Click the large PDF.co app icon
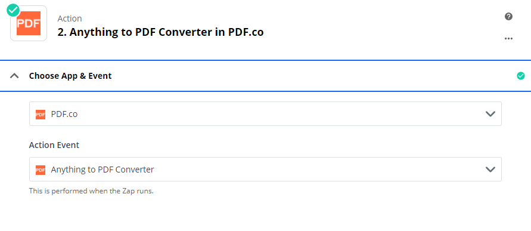This screenshot has width=531, height=231. pyautogui.click(x=29, y=23)
